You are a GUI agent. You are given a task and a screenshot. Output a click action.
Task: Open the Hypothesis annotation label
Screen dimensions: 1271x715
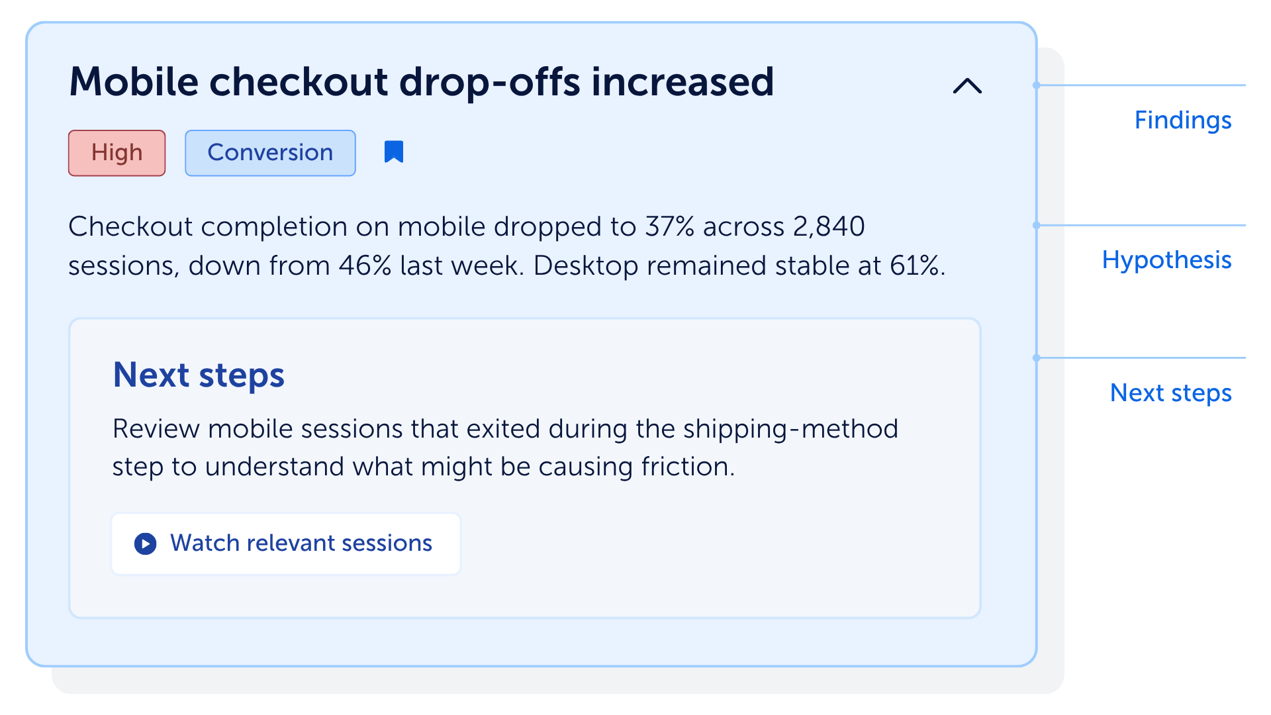(x=1166, y=260)
